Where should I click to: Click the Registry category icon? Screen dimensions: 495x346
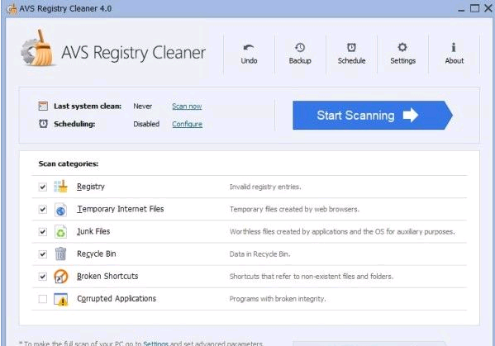click(x=60, y=187)
